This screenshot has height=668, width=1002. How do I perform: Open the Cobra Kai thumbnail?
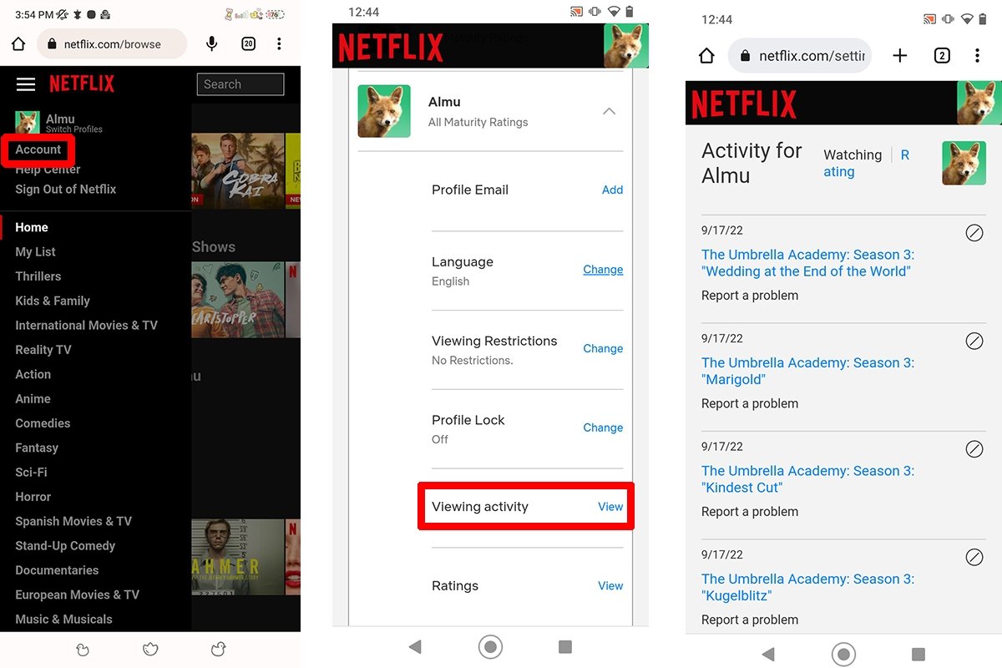238,171
